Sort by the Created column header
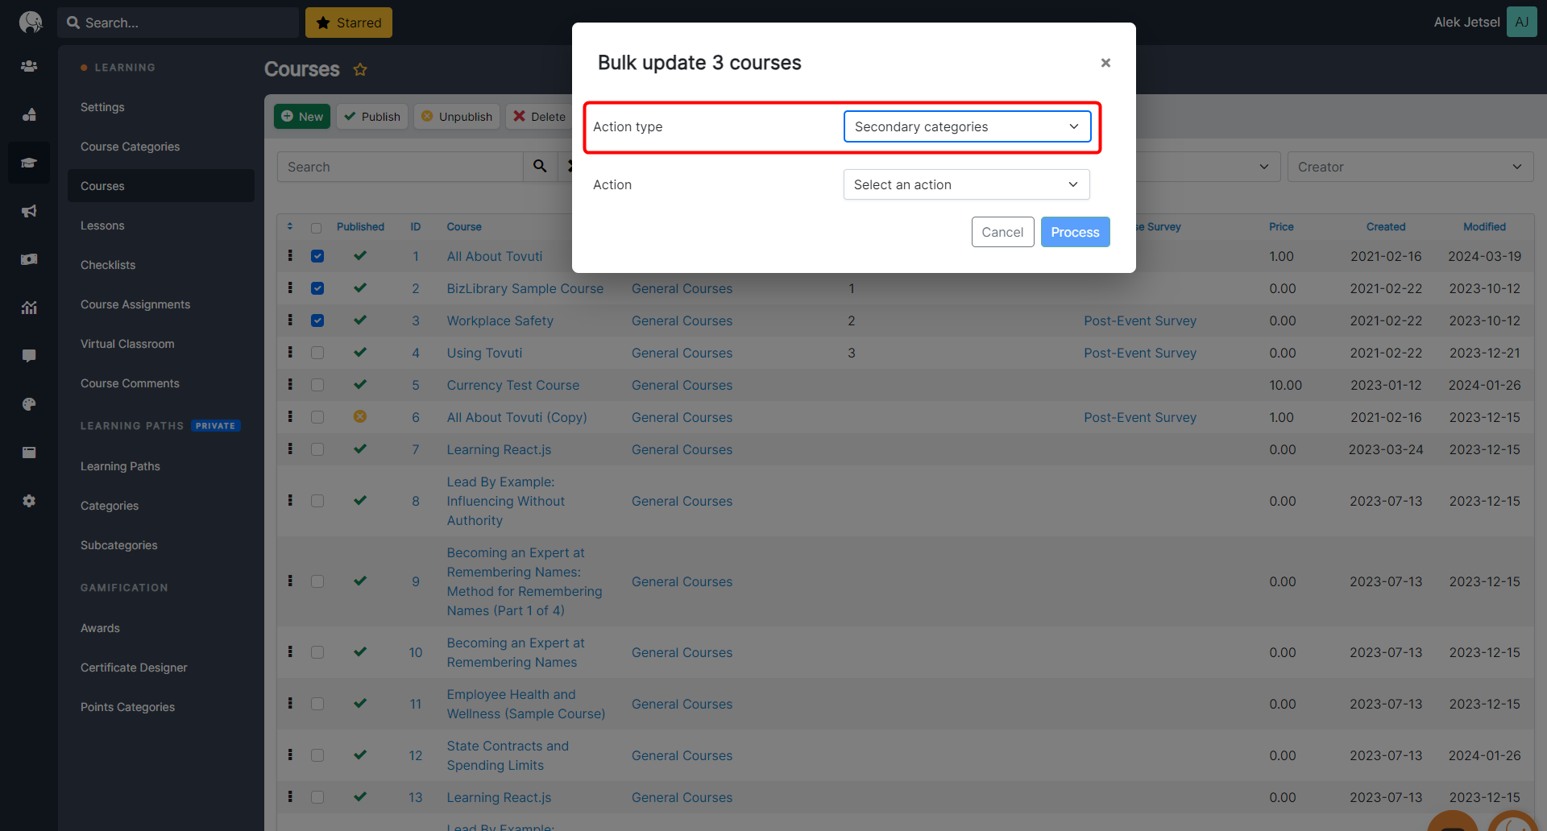The width and height of the screenshot is (1547, 831). click(1386, 226)
